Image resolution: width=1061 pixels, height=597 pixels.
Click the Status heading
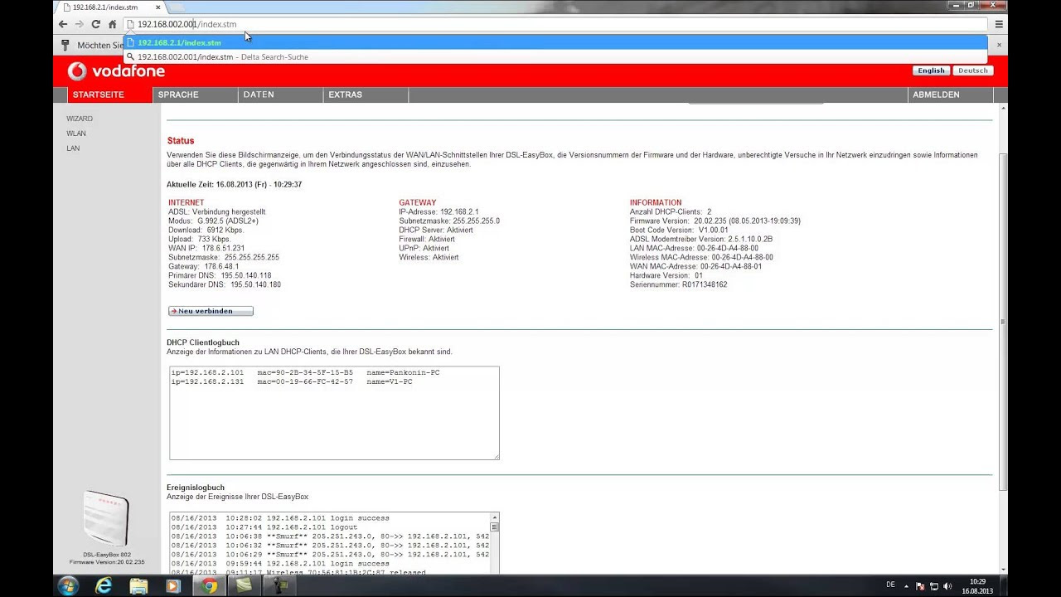pos(181,141)
